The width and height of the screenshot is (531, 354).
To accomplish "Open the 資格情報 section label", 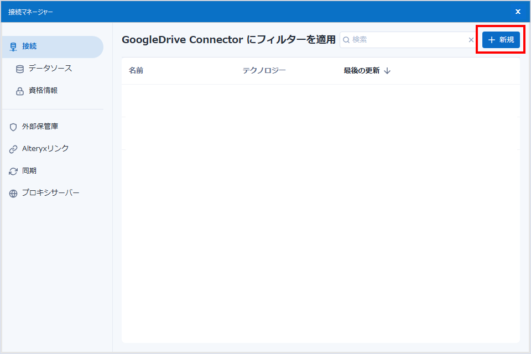I will (43, 91).
